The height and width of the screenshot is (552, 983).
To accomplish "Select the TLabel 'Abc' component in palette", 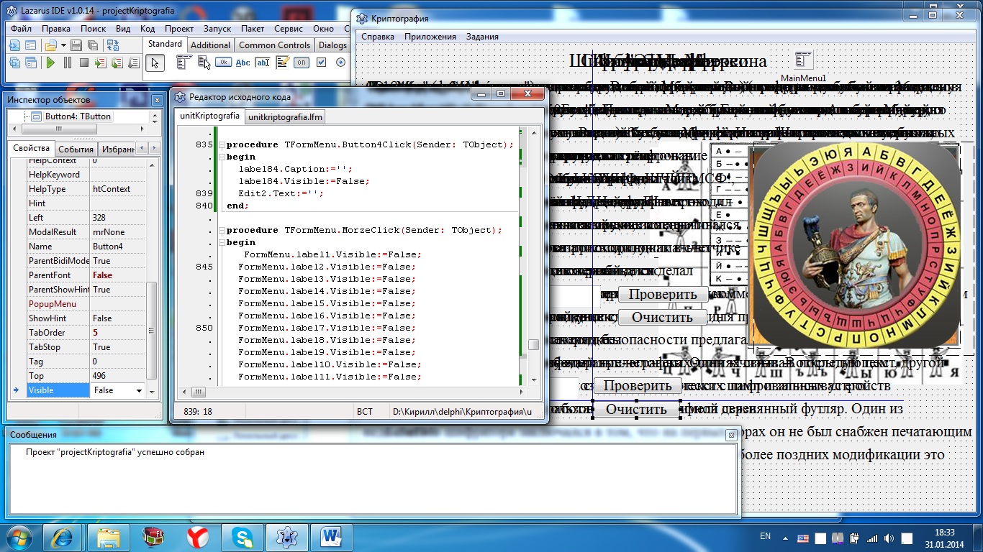I will coord(243,63).
